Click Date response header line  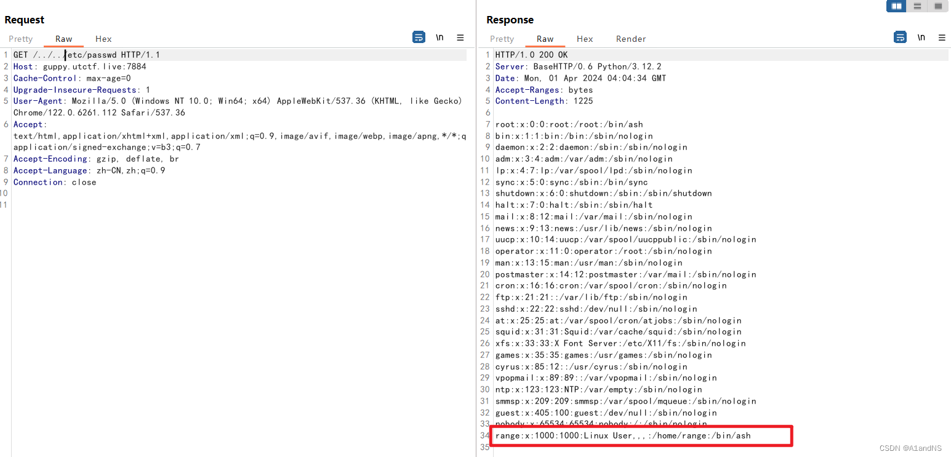pyautogui.click(x=580, y=79)
